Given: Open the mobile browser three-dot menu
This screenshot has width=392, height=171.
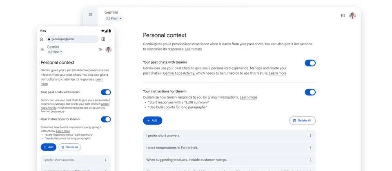Looking at the screenshot, I should 110,39.
